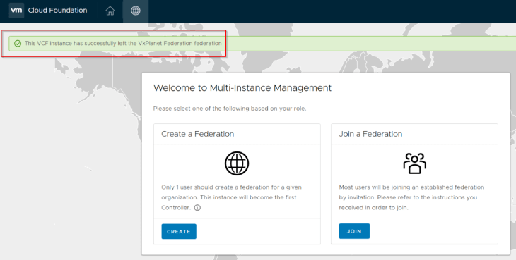
Task: Click the JOIN button
Action: tap(354, 231)
